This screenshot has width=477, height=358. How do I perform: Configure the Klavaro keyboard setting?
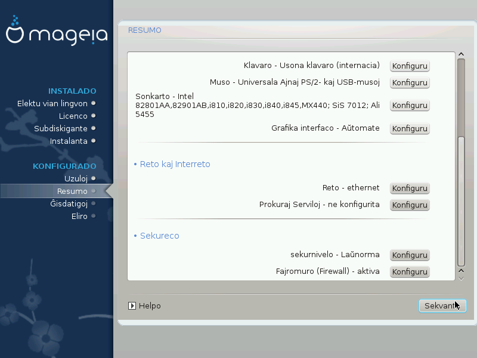[410, 66]
